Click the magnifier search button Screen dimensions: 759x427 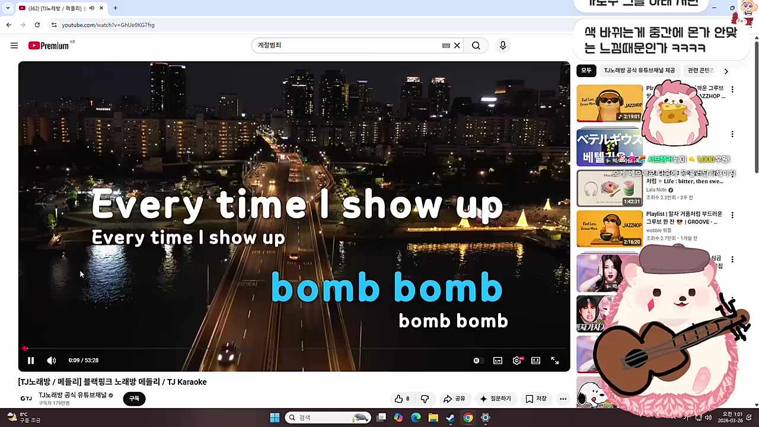pos(476,46)
